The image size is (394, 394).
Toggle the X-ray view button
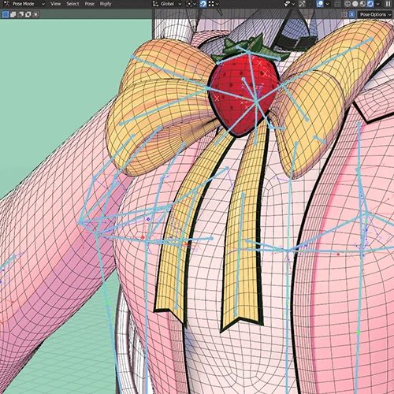(337, 4)
